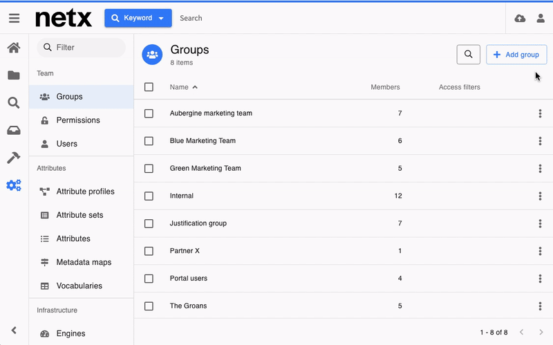Open the Tools hammer icon
The width and height of the screenshot is (553, 345).
[14, 158]
